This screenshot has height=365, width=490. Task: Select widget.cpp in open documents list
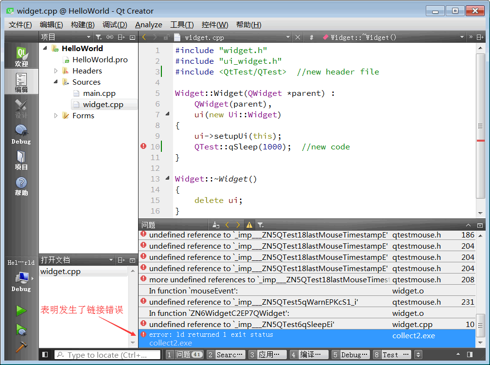[x=84, y=271]
